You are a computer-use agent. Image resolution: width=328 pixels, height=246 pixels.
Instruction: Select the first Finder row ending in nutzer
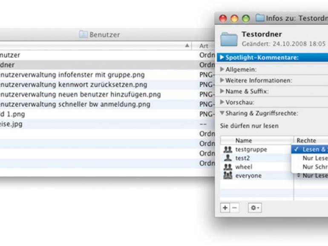[x=107, y=55]
